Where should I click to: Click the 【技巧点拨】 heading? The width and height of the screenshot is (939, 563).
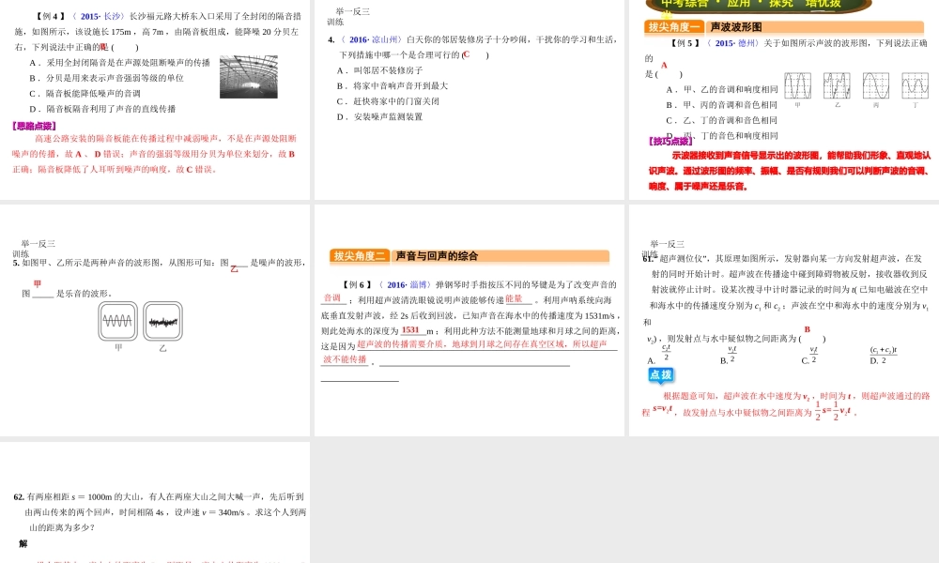(x=671, y=142)
